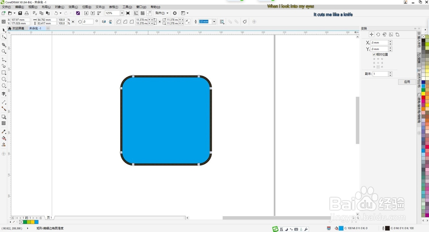Click the New document icon
Image resolution: width=429 pixels, height=232 pixels.
click(3, 13)
